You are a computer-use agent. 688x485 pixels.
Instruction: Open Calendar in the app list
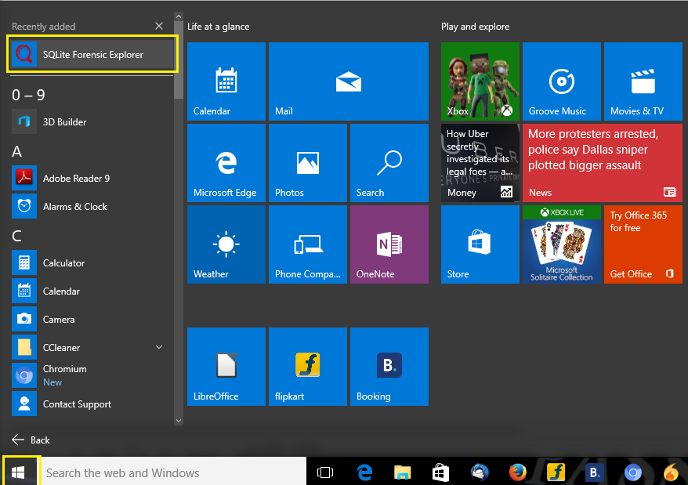92,291
